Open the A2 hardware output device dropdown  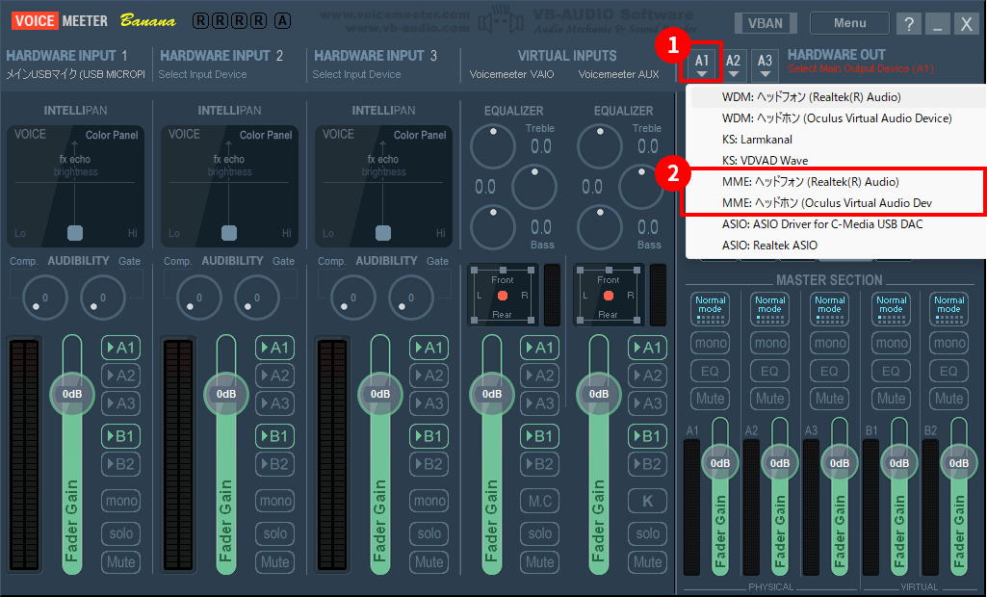click(733, 65)
